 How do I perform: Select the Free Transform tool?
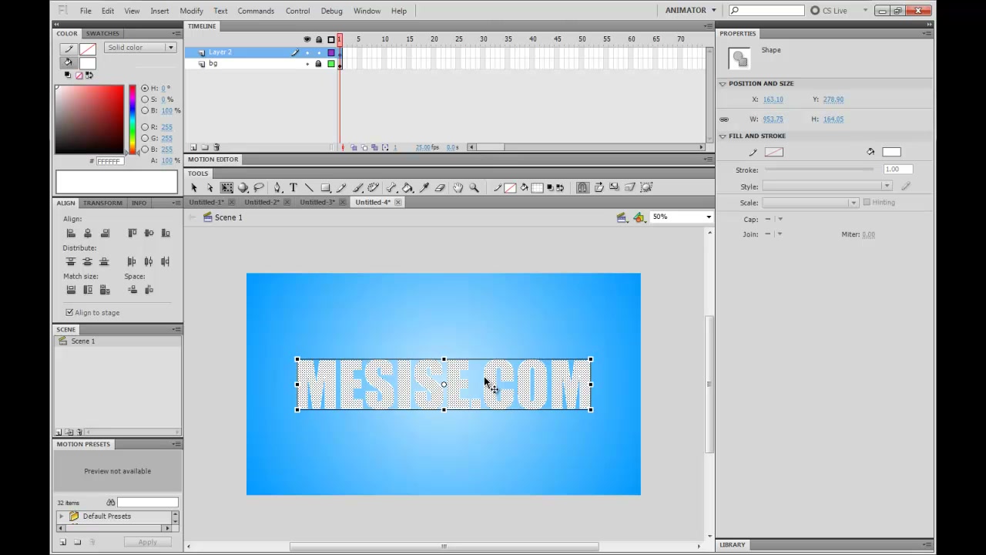point(226,187)
